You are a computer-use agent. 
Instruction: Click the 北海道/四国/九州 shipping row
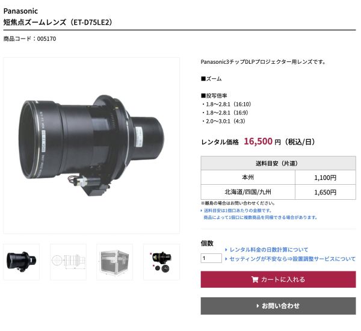(278, 192)
